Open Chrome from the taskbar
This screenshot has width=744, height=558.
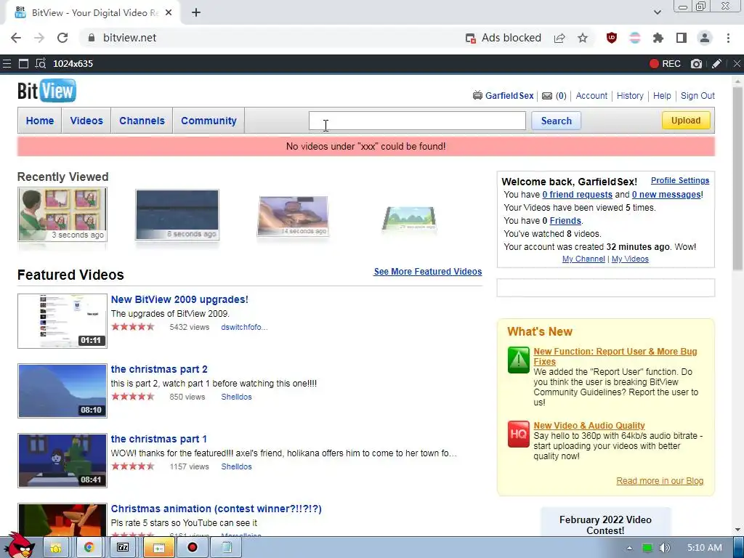coord(89,548)
